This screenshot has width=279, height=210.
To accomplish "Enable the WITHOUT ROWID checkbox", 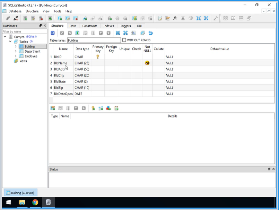I will (124, 40).
